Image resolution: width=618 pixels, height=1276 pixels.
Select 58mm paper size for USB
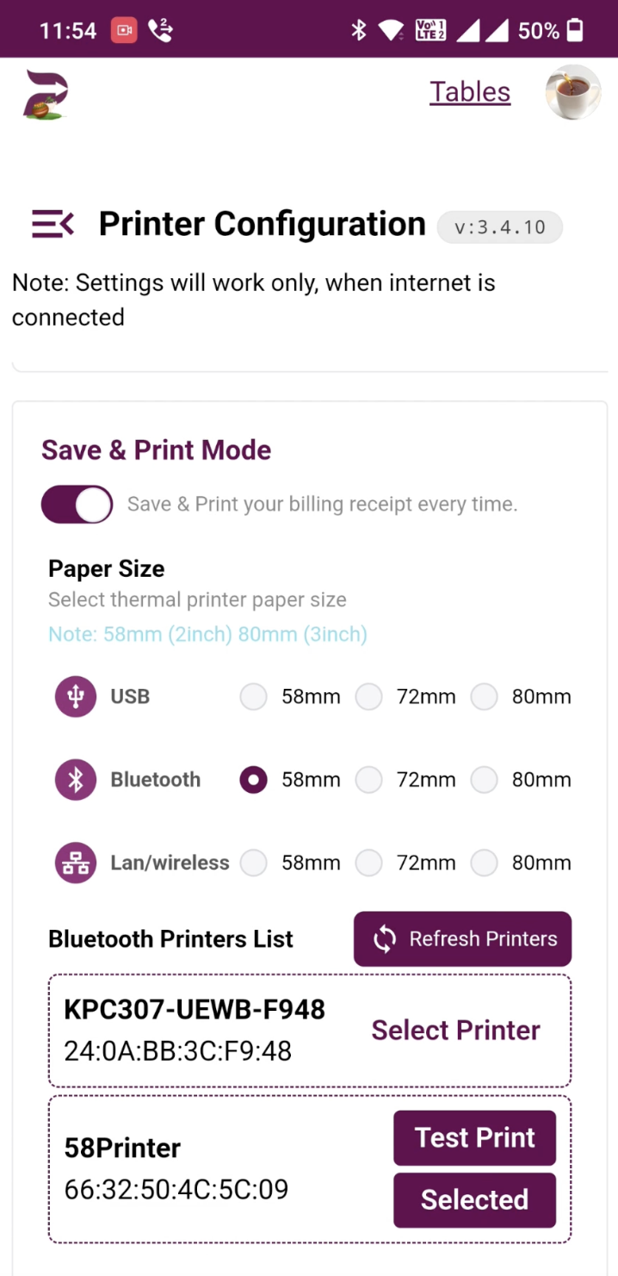253,697
